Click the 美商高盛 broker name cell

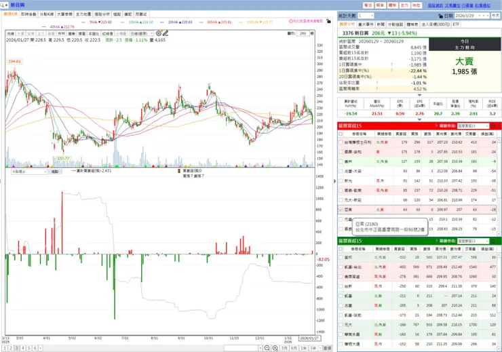(x=353, y=277)
